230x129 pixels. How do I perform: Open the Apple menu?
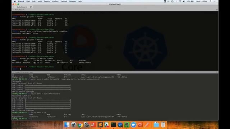tap(15, 1)
